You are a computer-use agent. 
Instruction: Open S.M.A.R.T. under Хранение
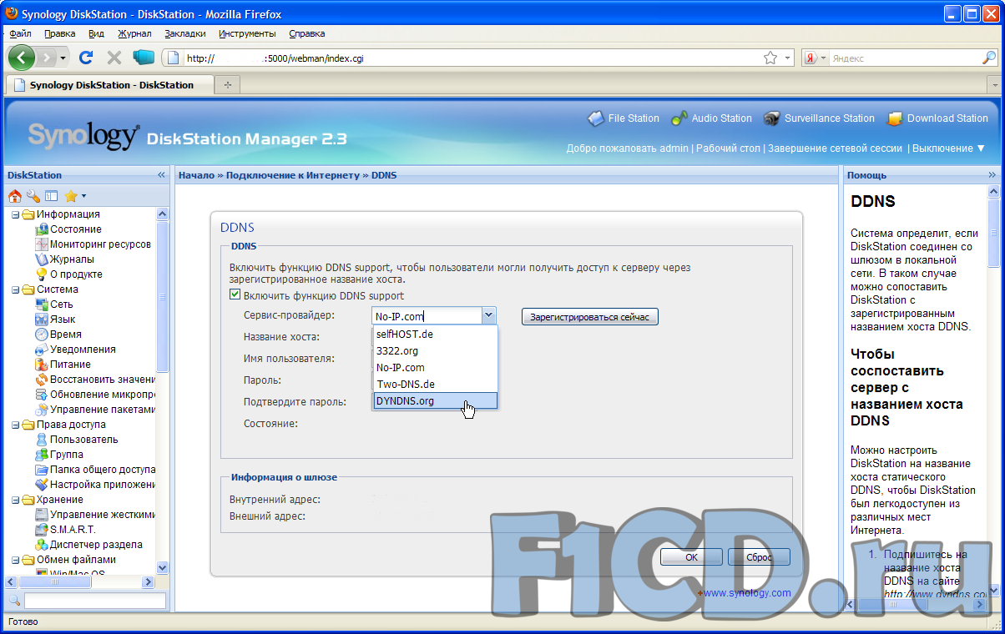click(73, 530)
